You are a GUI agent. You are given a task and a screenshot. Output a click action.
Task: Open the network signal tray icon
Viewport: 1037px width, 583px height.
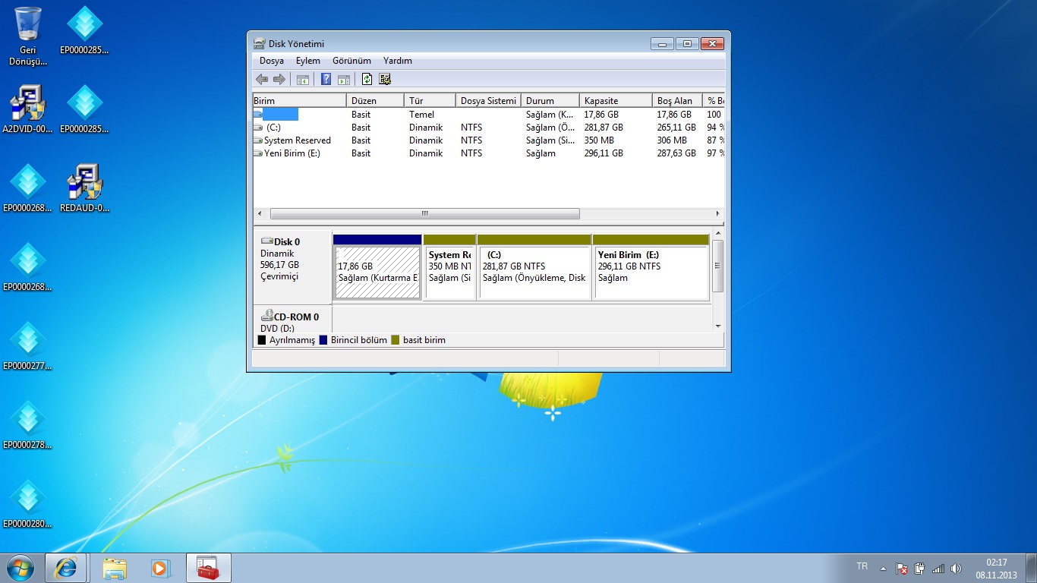click(x=938, y=568)
